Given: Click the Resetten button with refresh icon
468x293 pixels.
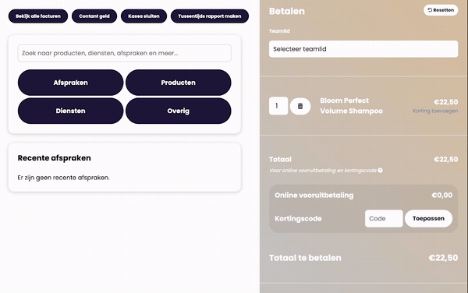Looking at the screenshot, I should pyautogui.click(x=441, y=10).
